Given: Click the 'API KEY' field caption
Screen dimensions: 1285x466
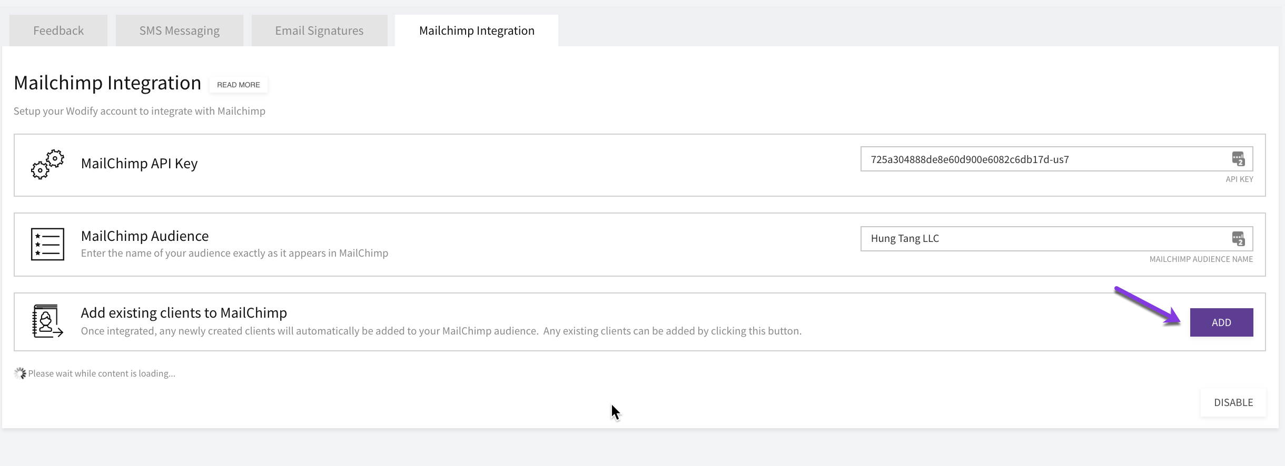Looking at the screenshot, I should 1239,179.
